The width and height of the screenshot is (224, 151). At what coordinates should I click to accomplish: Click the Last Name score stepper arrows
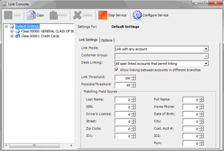133,100
